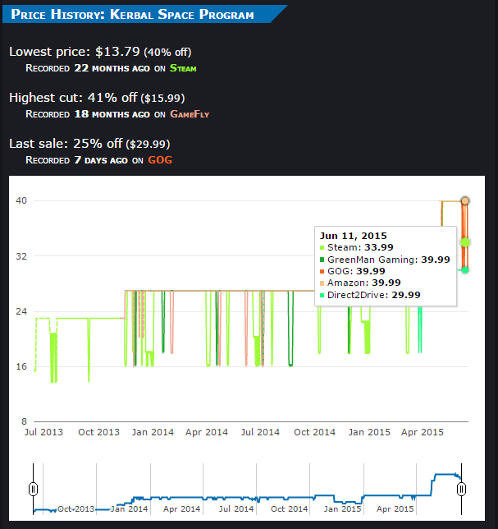Click the 'Lowest price: $13.79' text
Screen dimensions: 498x529
(x=74, y=52)
